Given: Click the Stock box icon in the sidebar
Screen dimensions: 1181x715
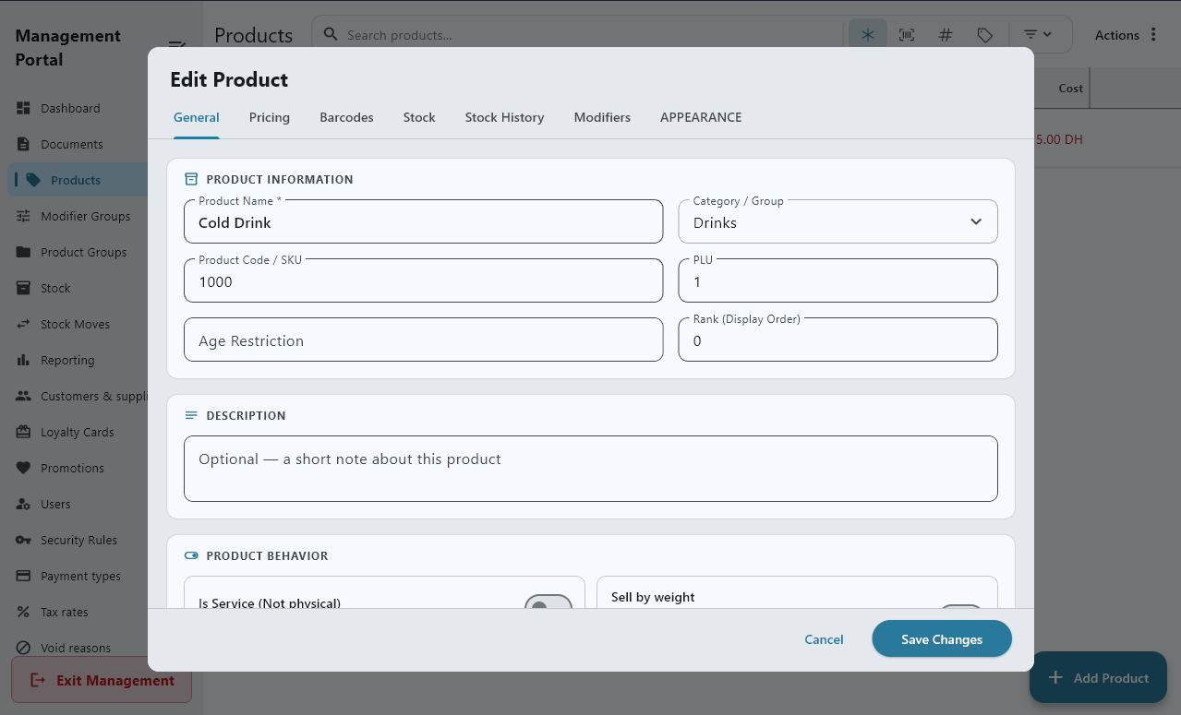Looking at the screenshot, I should [x=23, y=288].
